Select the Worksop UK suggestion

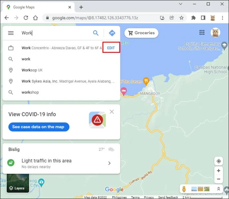[61, 70]
